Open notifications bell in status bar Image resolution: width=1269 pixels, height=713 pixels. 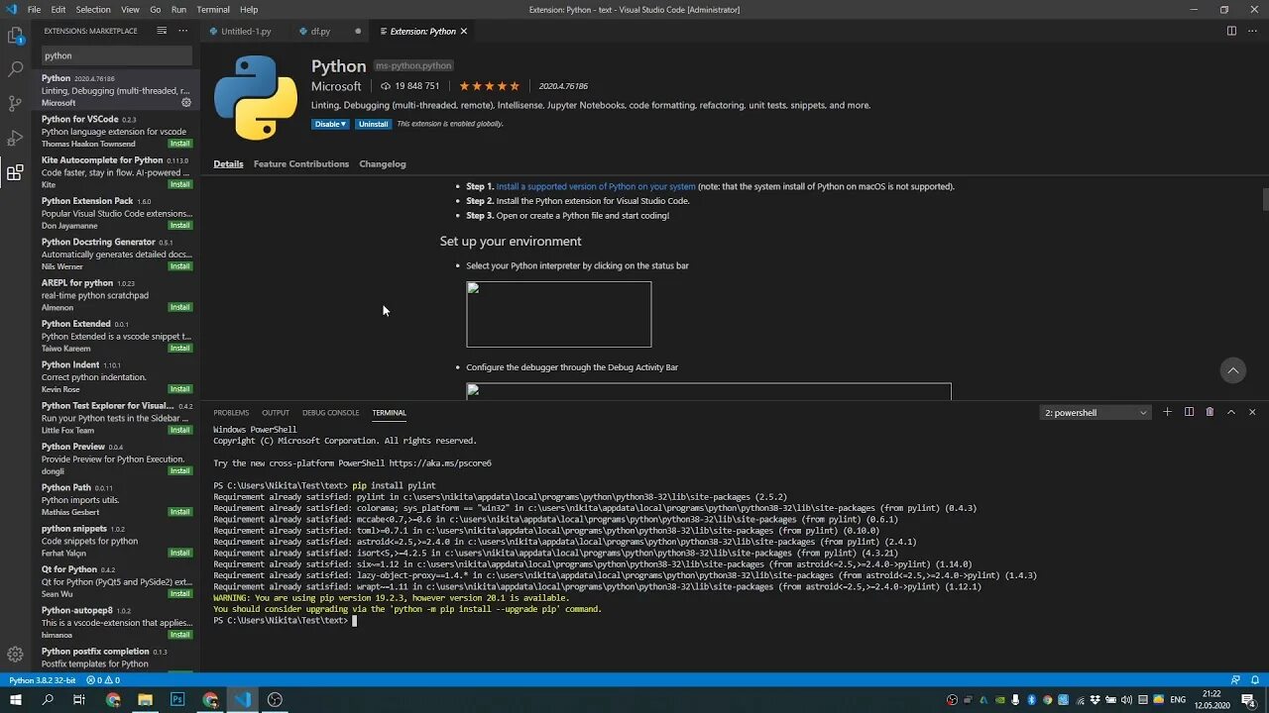1255,680
